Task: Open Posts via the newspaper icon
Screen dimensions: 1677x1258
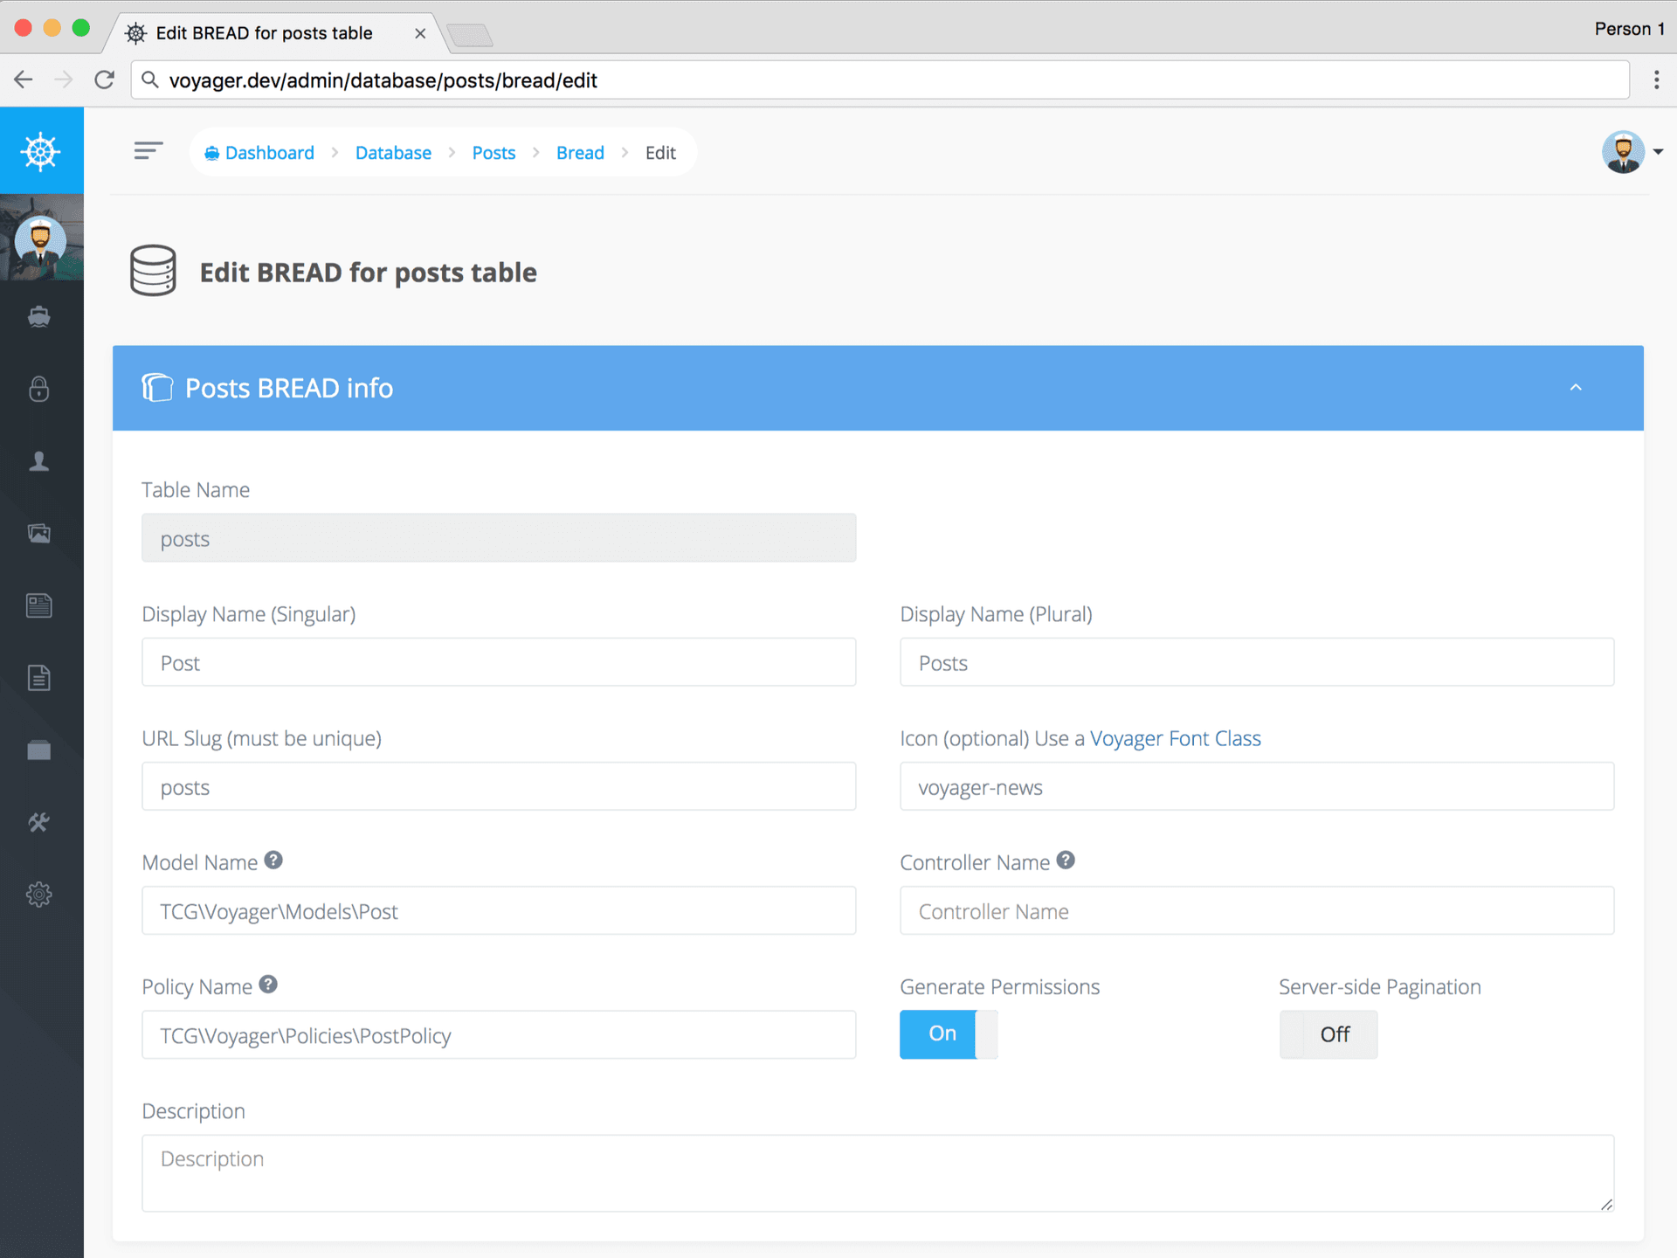Action: tap(39, 605)
